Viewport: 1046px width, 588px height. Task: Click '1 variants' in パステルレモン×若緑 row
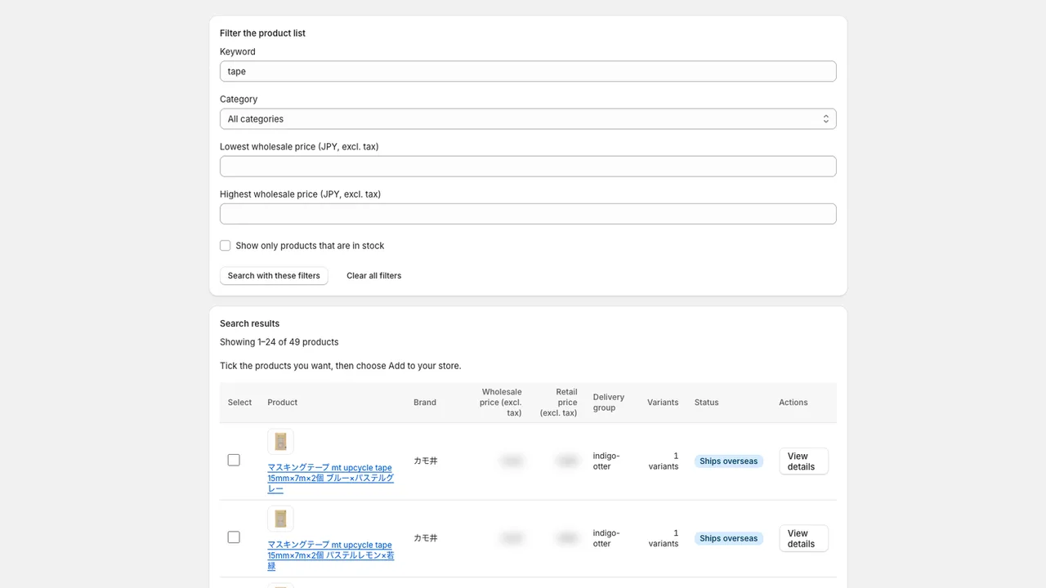(664, 537)
